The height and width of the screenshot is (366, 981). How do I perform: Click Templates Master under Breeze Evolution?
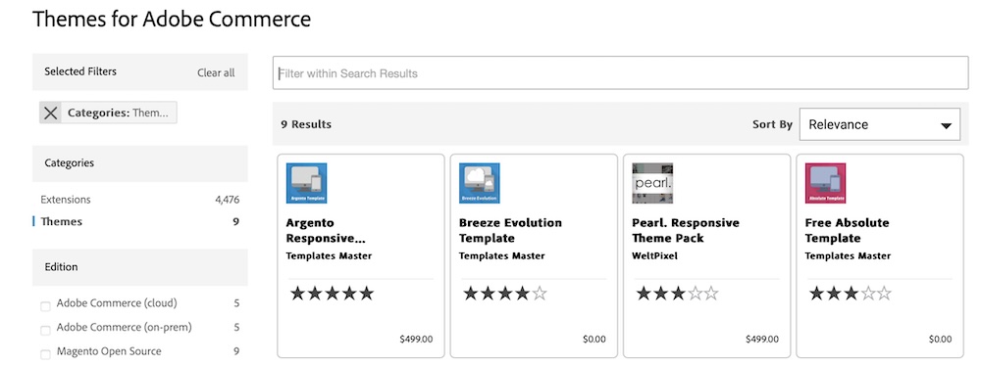pyautogui.click(x=501, y=256)
